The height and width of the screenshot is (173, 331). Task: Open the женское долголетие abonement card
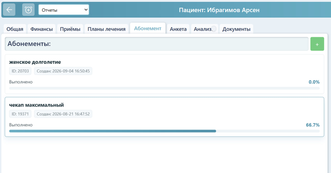point(164,74)
